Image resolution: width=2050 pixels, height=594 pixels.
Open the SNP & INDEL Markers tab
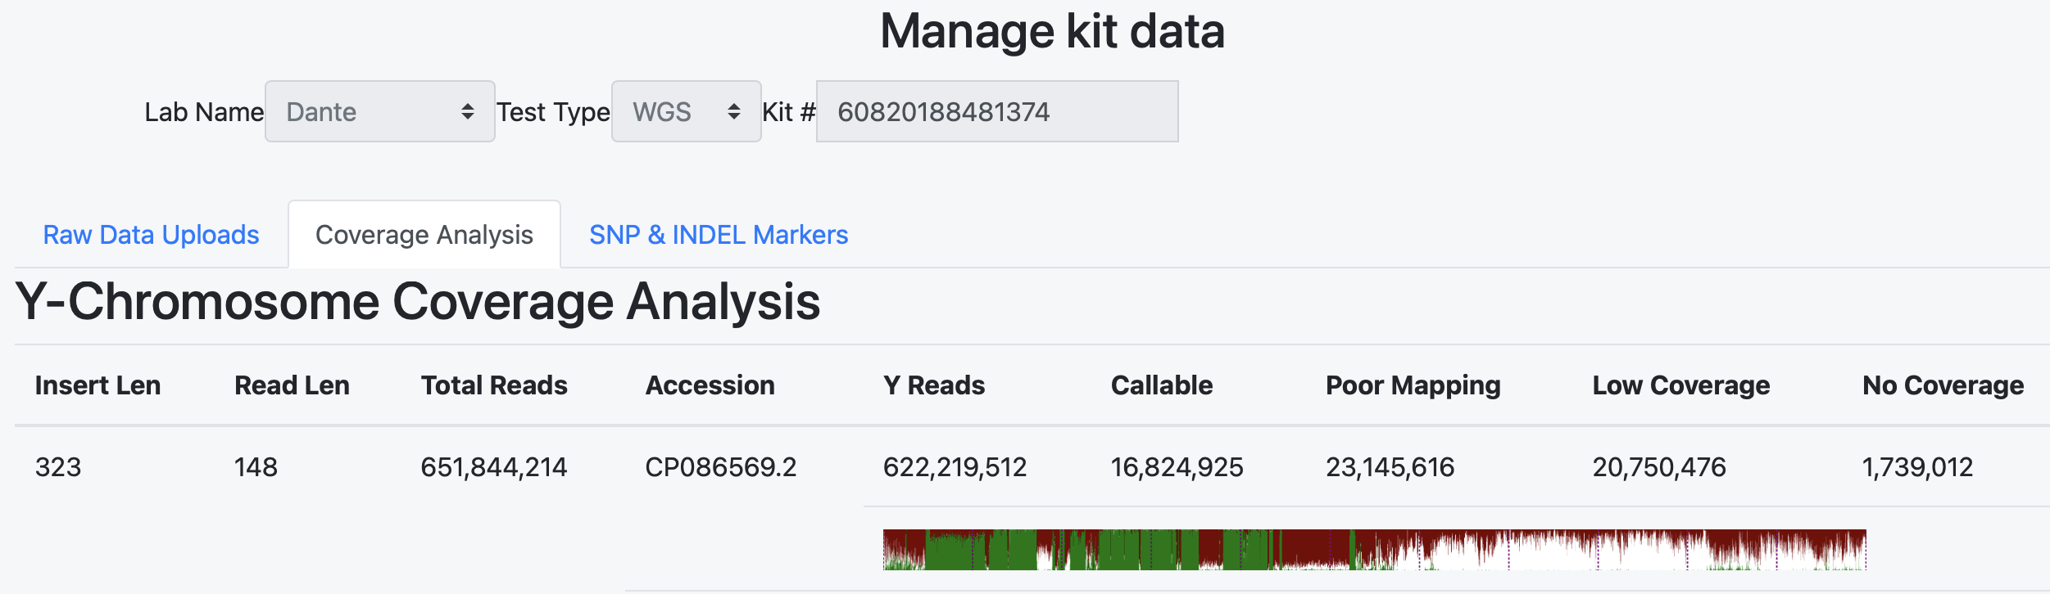click(x=719, y=235)
